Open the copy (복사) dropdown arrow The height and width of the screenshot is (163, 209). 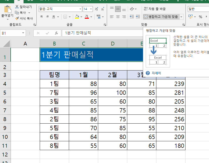coord(29,13)
